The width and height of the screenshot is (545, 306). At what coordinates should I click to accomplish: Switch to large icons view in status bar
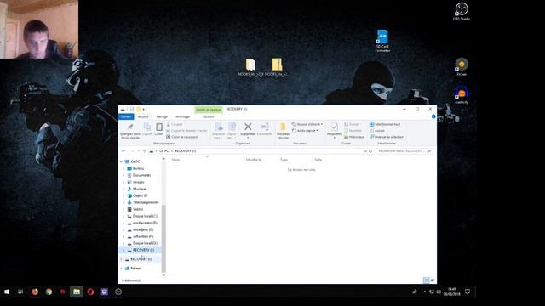point(433,280)
